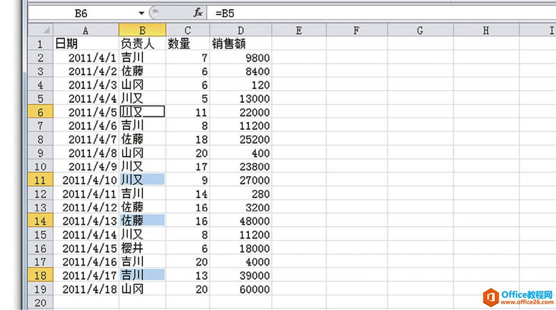The width and height of the screenshot is (556, 310).
Task: Select column G header
Action: tap(420, 31)
